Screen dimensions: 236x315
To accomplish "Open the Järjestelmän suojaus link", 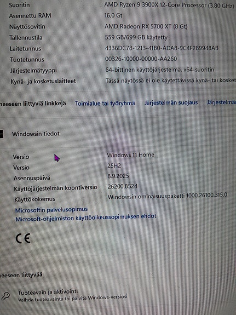I will pyautogui.click(x=171, y=102).
